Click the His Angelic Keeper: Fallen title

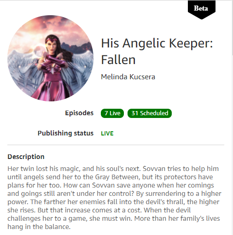pos(157,51)
